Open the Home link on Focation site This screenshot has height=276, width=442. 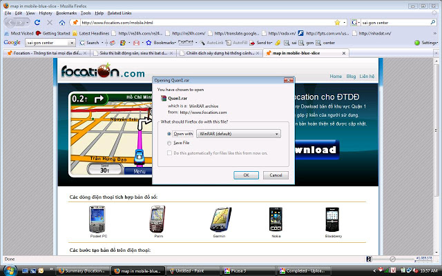pyautogui.click(x=336, y=77)
